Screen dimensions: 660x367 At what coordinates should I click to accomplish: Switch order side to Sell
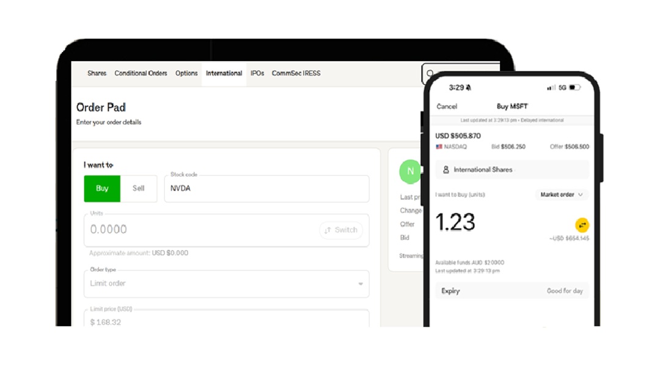[x=139, y=188]
